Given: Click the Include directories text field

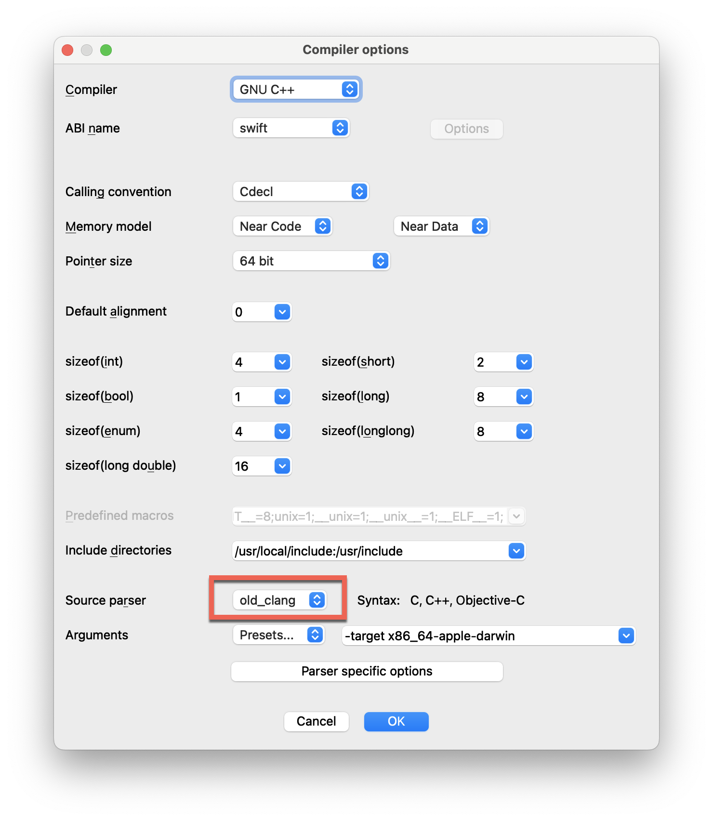Looking at the screenshot, I should pyautogui.click(x=370, y=551).
